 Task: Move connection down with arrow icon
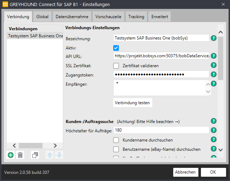(59, 155)
